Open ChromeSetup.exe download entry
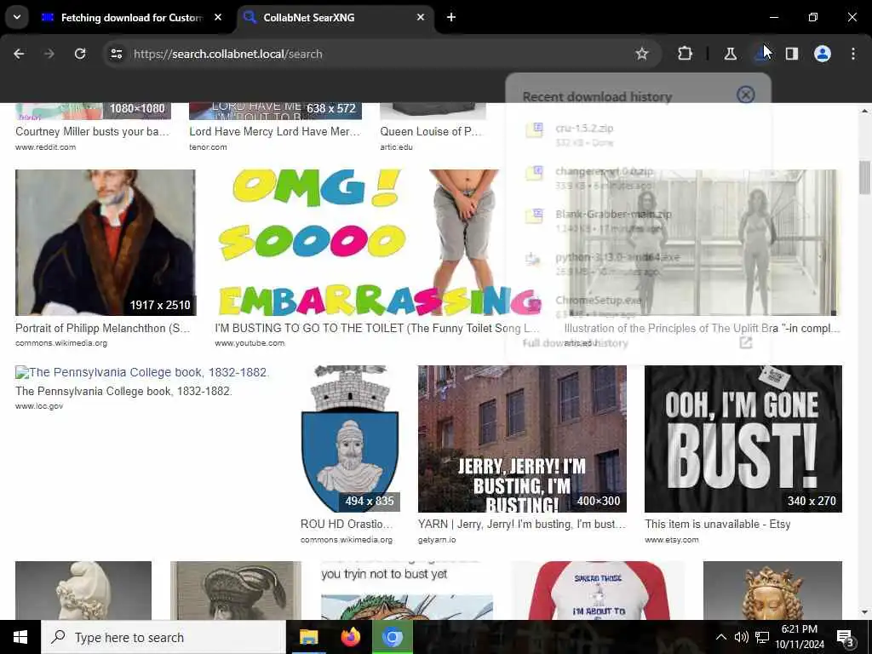Image resolution: width=872 pixels, height=654 pixels. click(637, 307)
